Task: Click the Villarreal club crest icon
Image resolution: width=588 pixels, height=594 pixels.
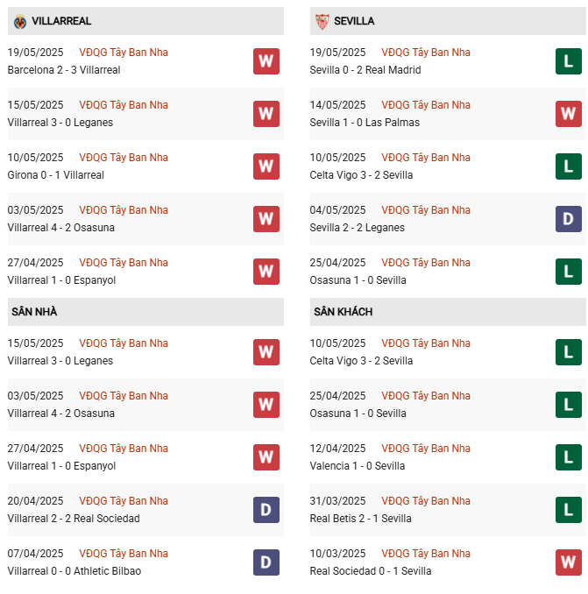Action: coord(20,21)
